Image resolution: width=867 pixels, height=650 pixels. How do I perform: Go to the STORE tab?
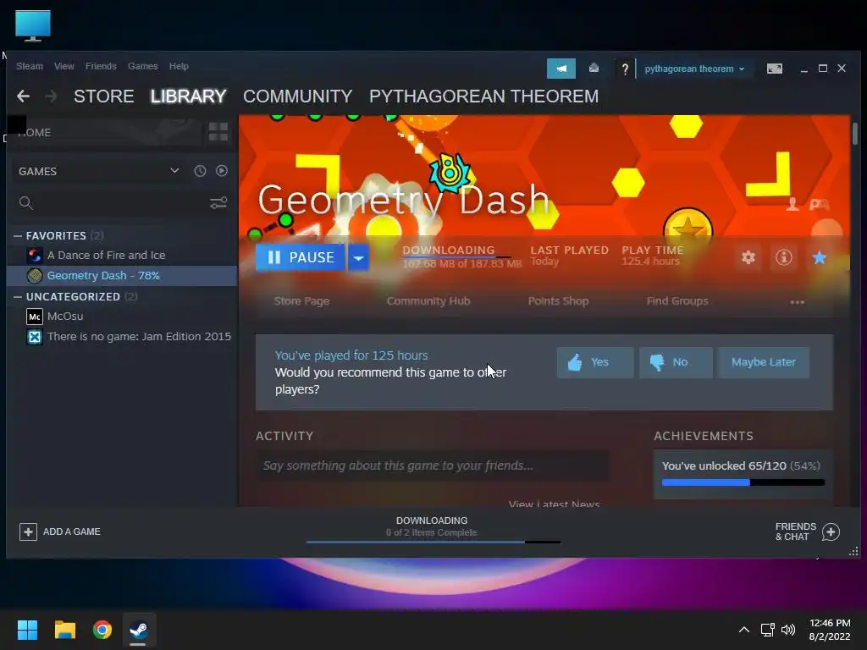tap(104, 96)
